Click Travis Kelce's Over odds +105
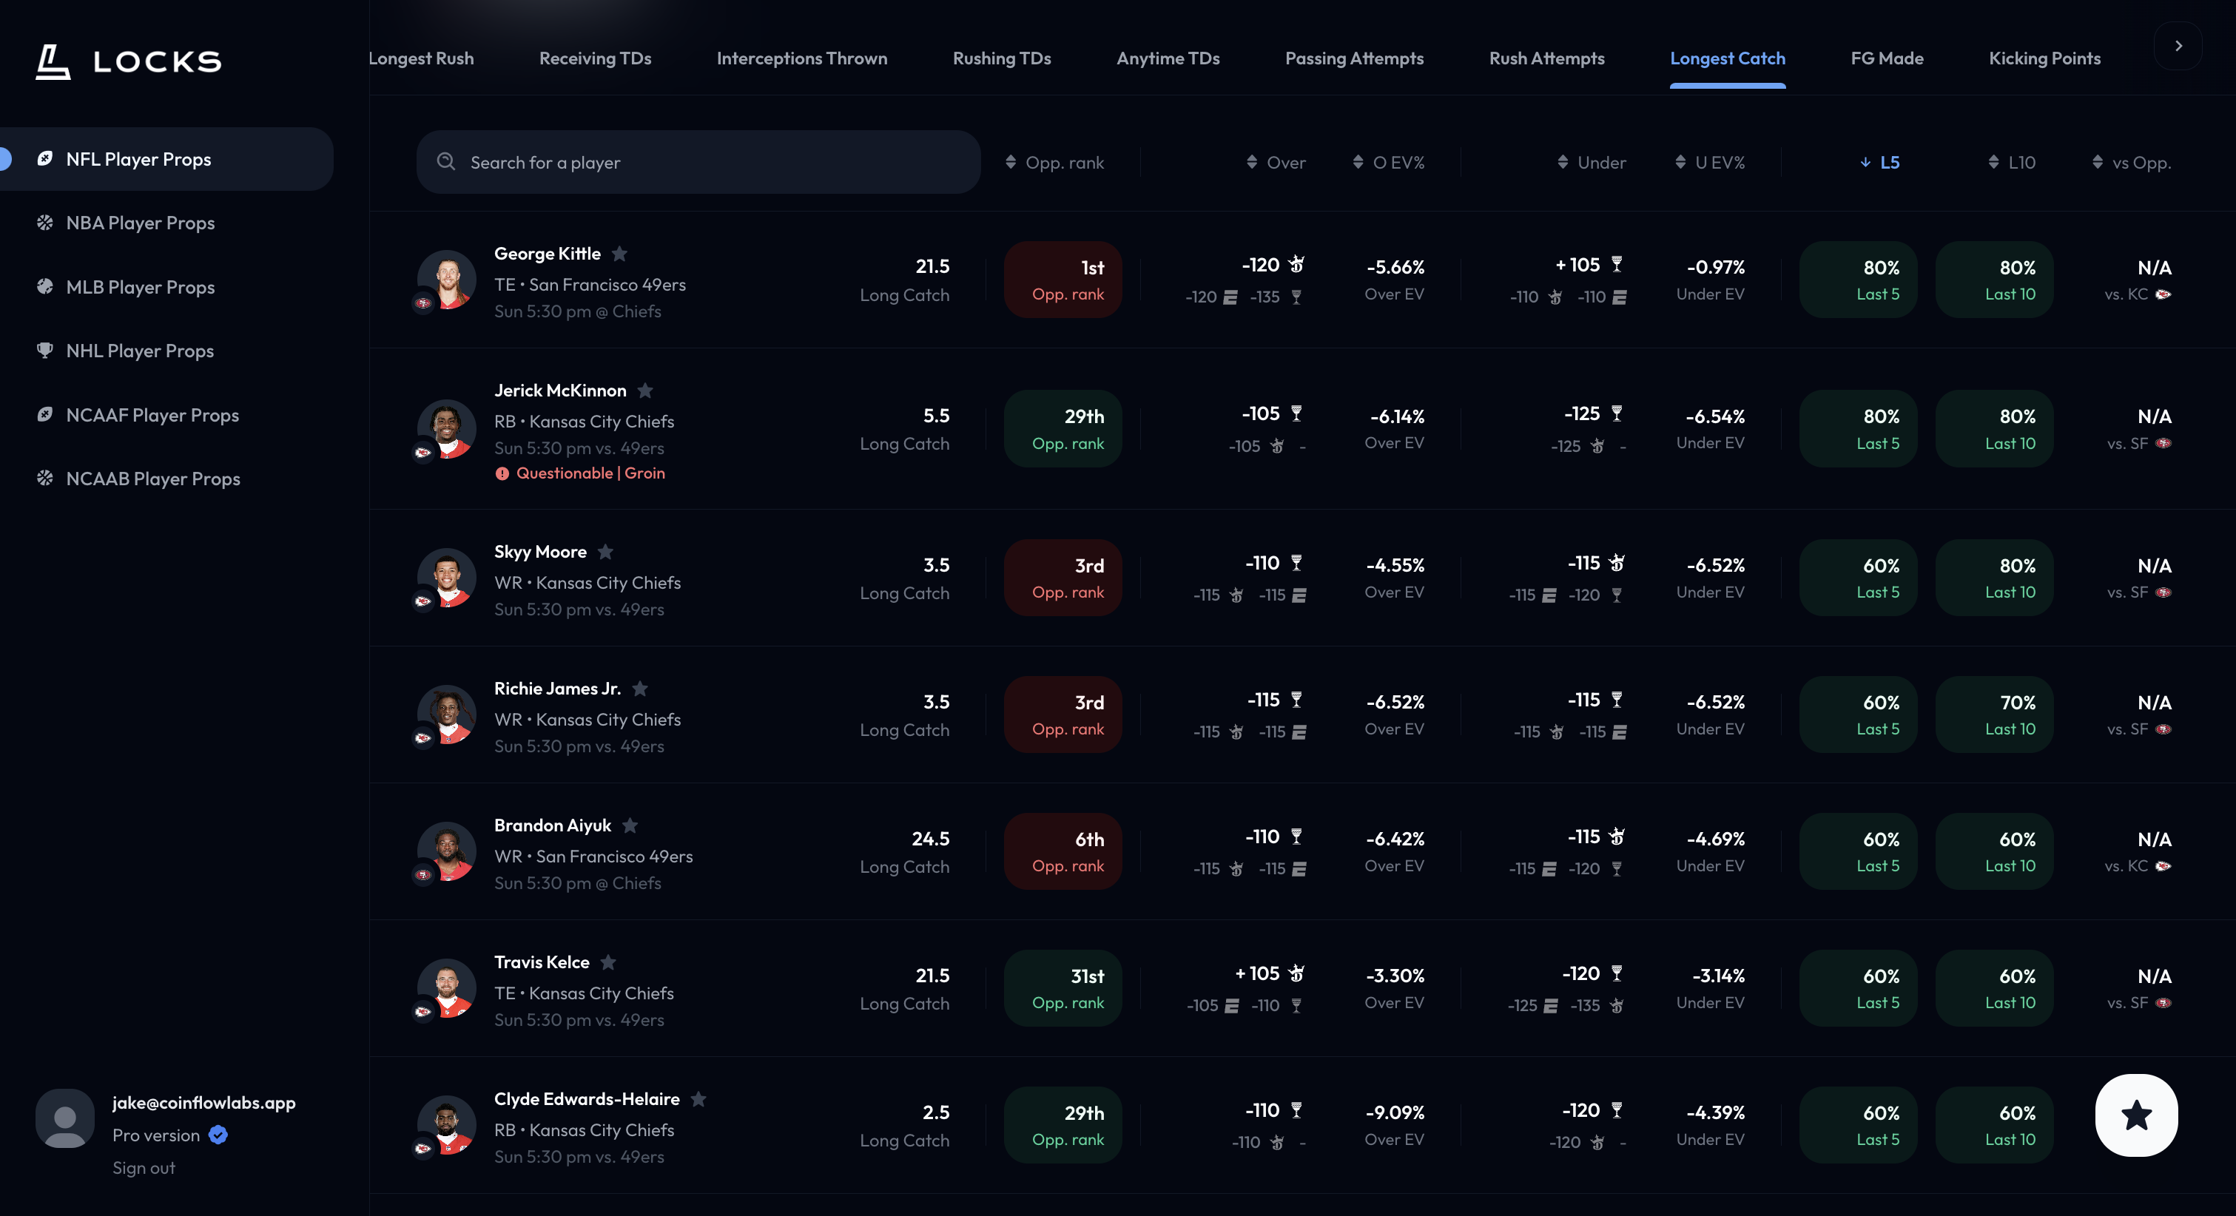This screenshot has height=1216, width=2236. 1257,974
